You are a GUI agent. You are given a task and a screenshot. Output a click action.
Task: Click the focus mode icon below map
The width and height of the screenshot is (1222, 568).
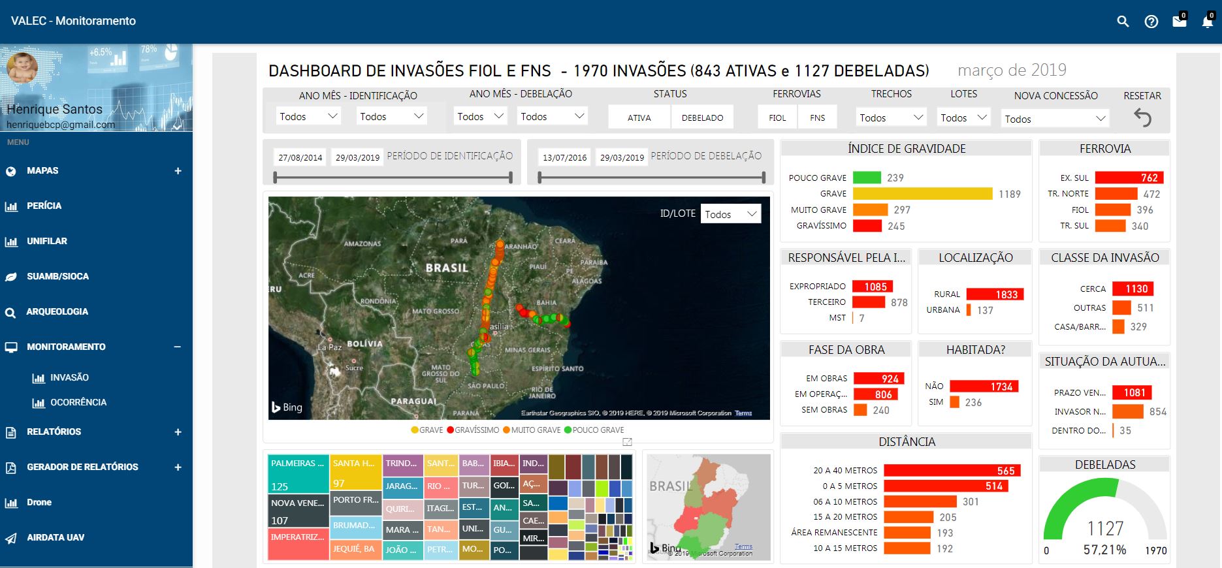(x=627, y=442)
